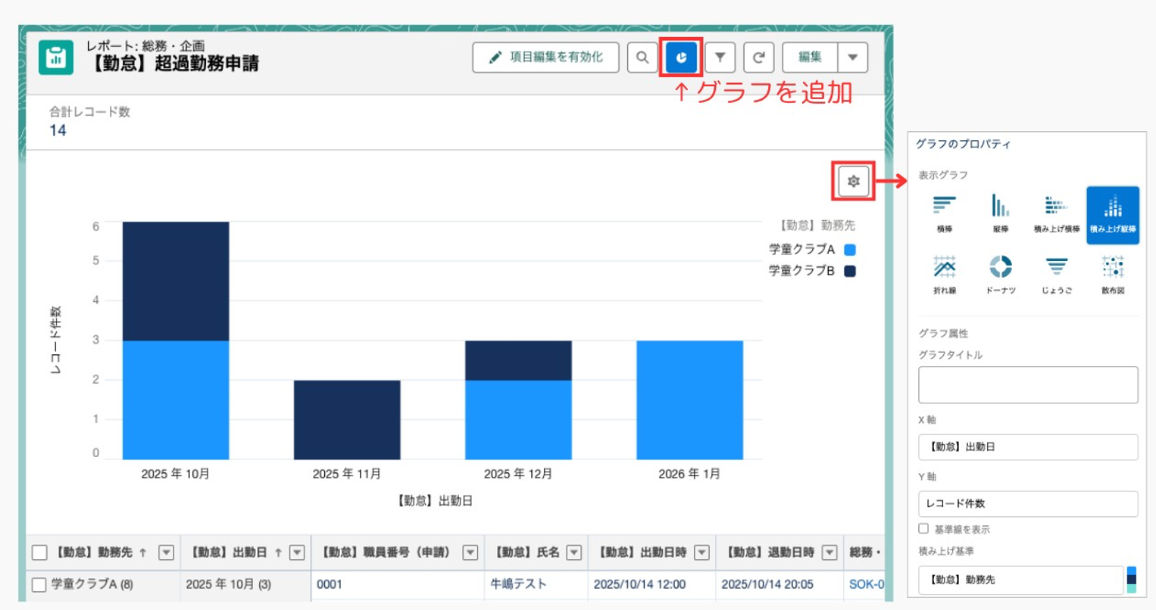
Task: Tick the select-all checkbox in the table header
Action: (39, 552)
